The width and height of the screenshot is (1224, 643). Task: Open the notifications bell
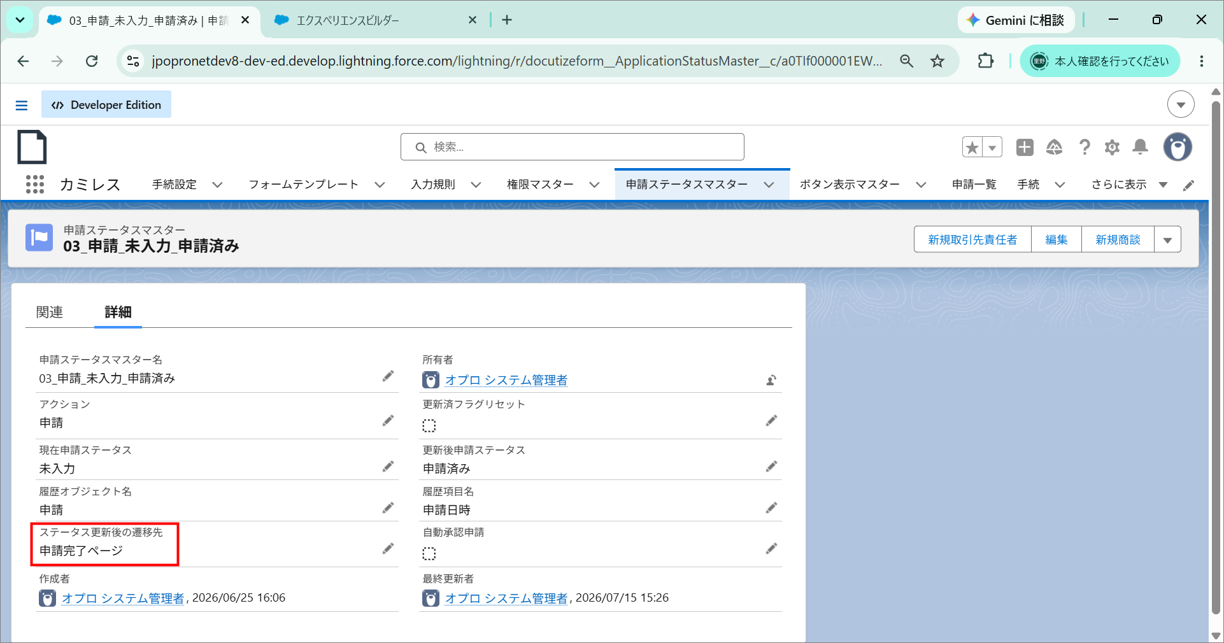(1140, 148)
